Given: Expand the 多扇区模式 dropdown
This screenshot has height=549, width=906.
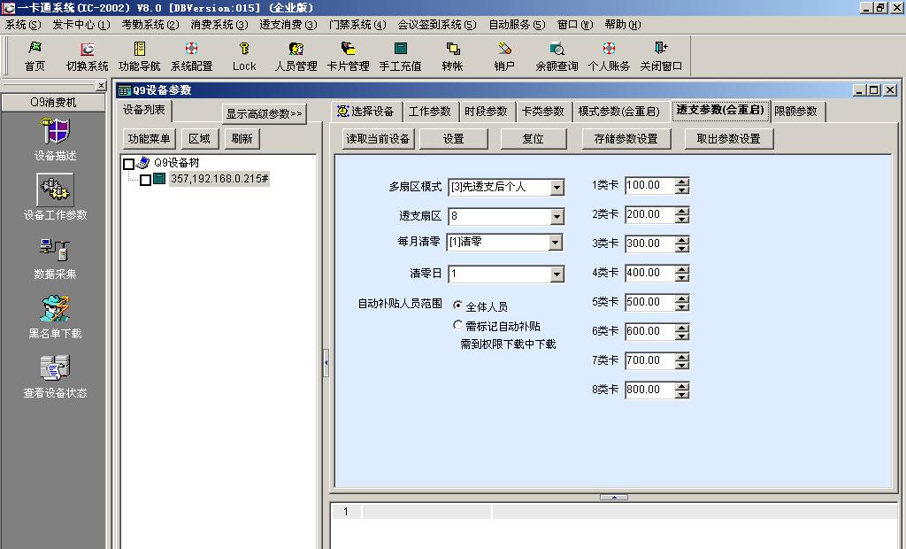Looking at the screenshot, I should pos(557,187).
